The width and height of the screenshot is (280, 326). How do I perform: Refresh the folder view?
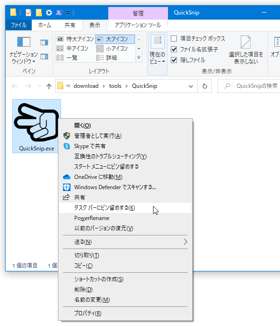(204, 86)
